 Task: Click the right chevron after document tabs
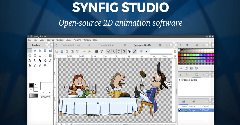(167, 45)
